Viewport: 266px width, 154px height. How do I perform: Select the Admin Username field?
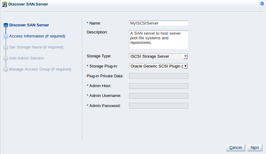tap(158, 96)
